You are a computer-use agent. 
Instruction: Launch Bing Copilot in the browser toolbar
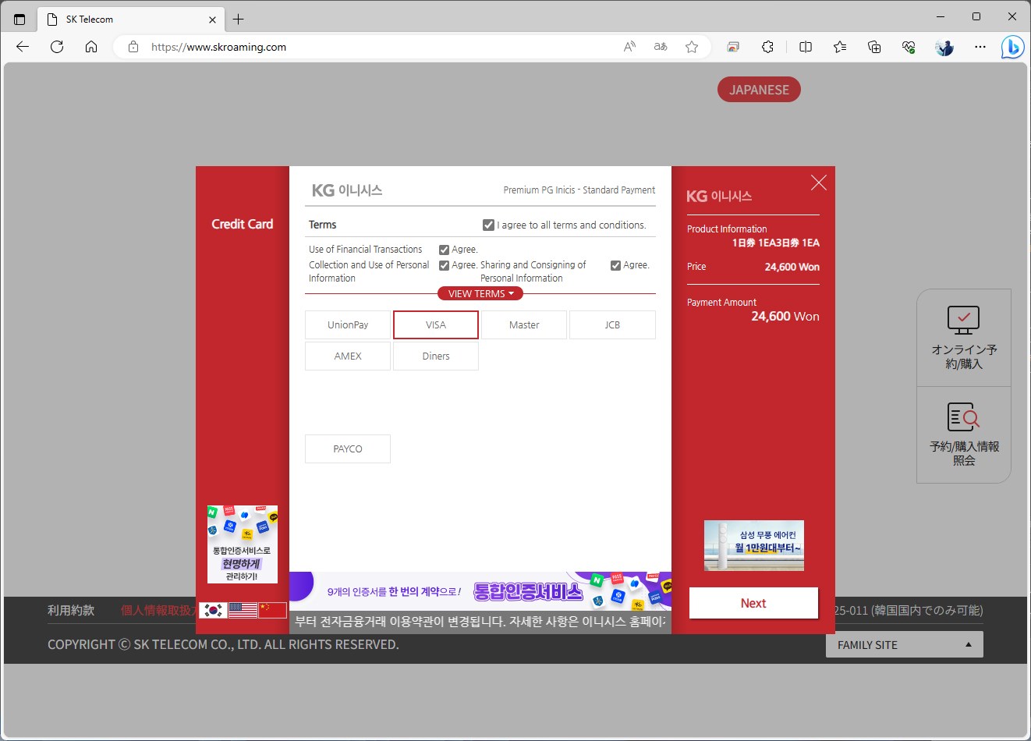(1012, 47)
